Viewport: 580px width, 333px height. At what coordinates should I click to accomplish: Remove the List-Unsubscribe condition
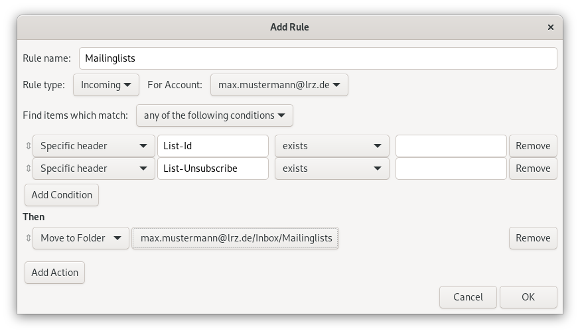(x=533, y=168)
